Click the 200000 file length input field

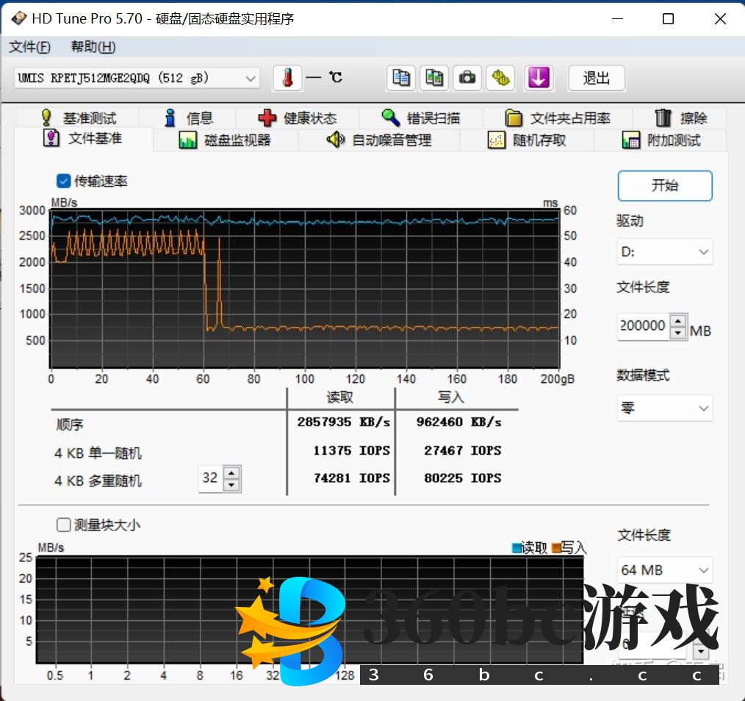tap(643, 326)
